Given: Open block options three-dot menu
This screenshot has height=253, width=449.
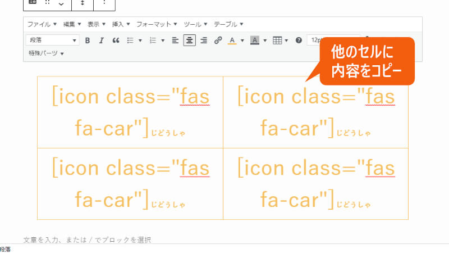Looking at the screenshot, I should (104, 3).
